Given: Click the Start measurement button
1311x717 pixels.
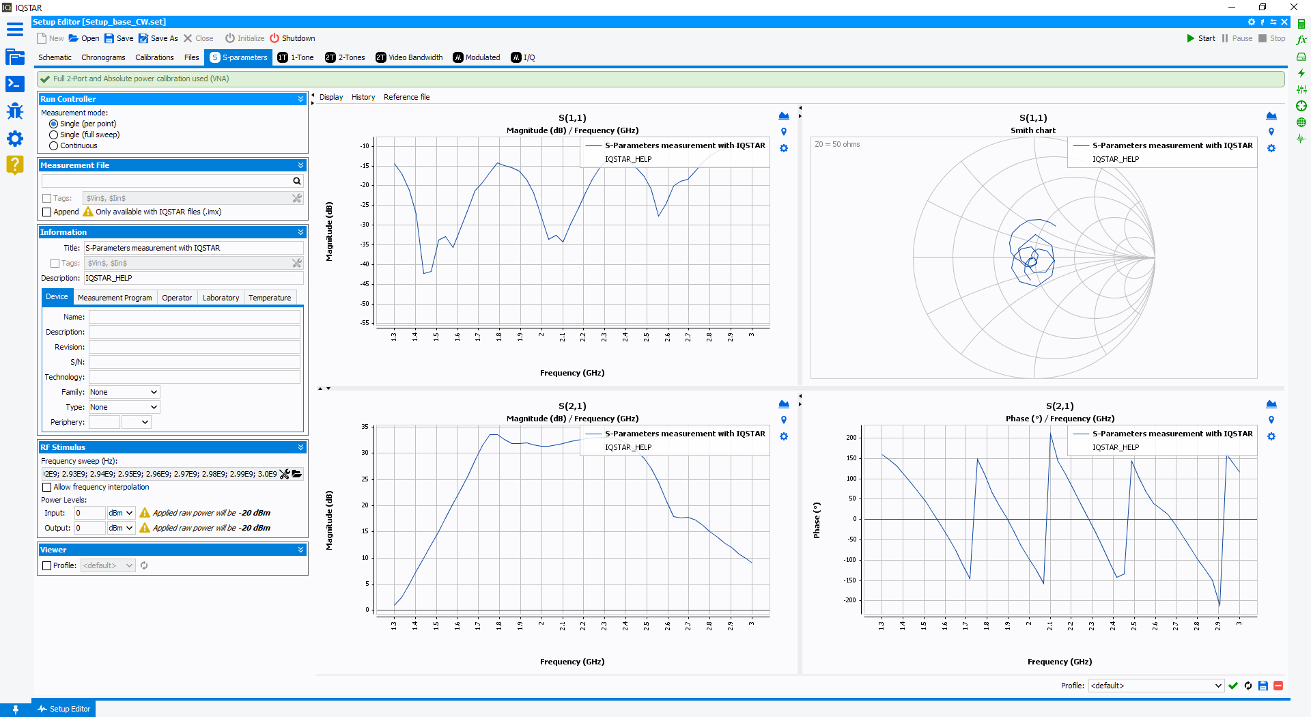Looking at the screenshot, I should 1200,39.
